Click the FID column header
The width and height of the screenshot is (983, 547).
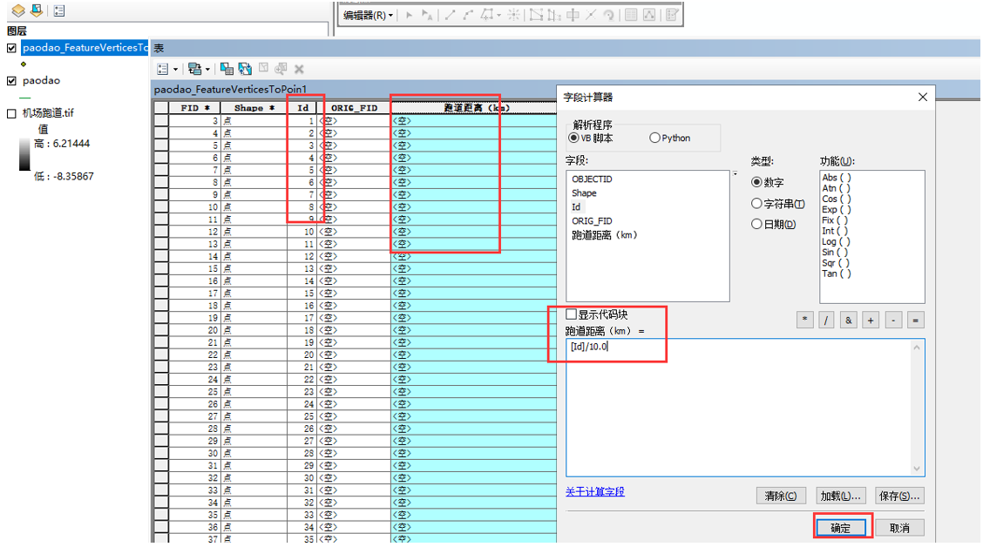[x=194, y=108]
